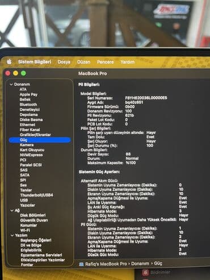Click the Durum value Normal
This screenshot has height=280, width=210.
pyautogui.click(x=132, y=158)
